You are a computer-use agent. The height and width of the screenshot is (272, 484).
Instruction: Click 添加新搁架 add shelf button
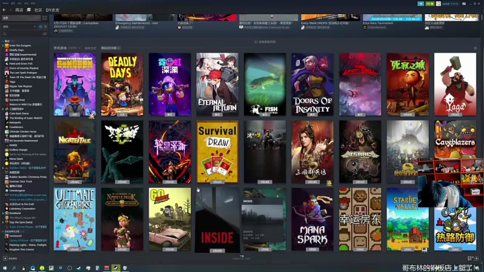click(265, 42)
